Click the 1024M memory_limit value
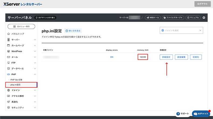This screenshot has height=119, width=213. pos(143,57)
